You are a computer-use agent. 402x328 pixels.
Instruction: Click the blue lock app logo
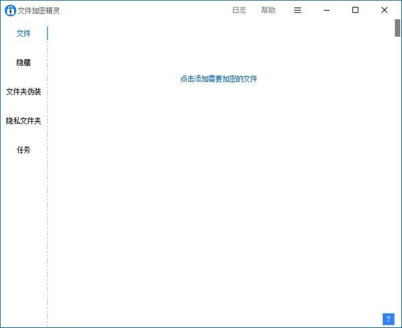(10, 10)
